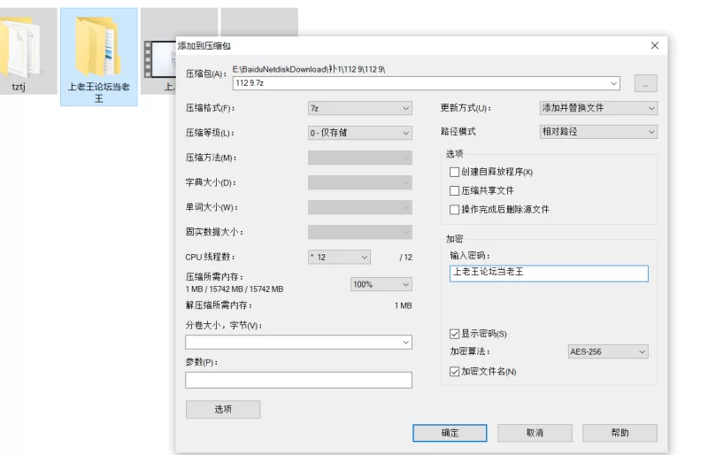Screen dimensions: 708x455
Task: Click the 参数 text field
Action: (298, 380)
